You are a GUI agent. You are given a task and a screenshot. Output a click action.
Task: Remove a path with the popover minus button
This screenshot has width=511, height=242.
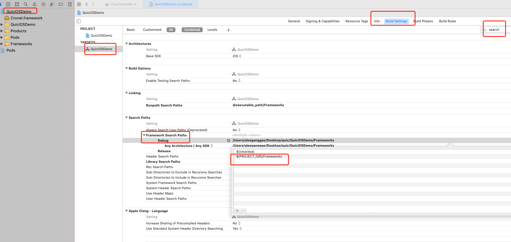[x=244, y=211]
